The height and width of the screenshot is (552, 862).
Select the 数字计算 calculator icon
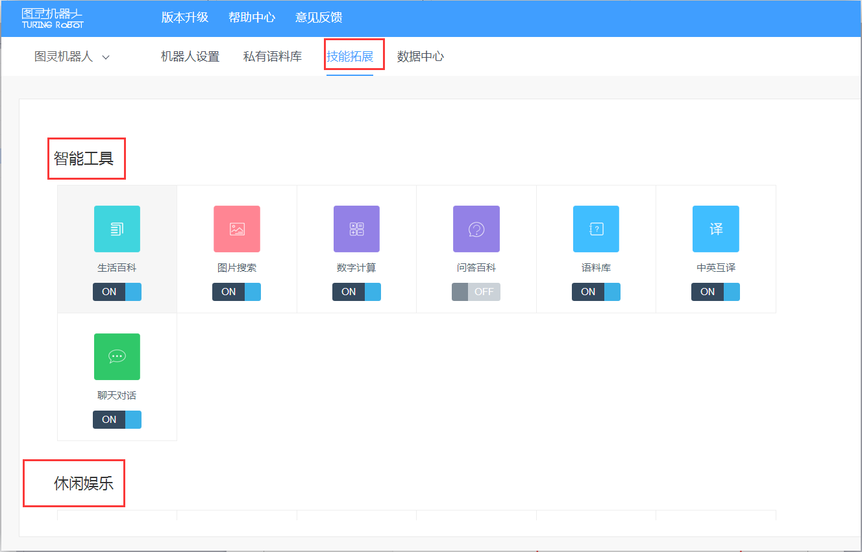(356, 229)
